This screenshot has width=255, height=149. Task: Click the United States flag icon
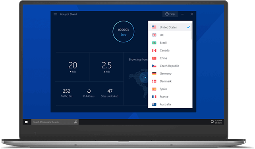[x=154, y=27]
